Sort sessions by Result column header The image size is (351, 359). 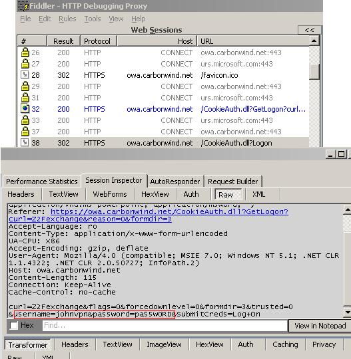(x=63, y=41)
